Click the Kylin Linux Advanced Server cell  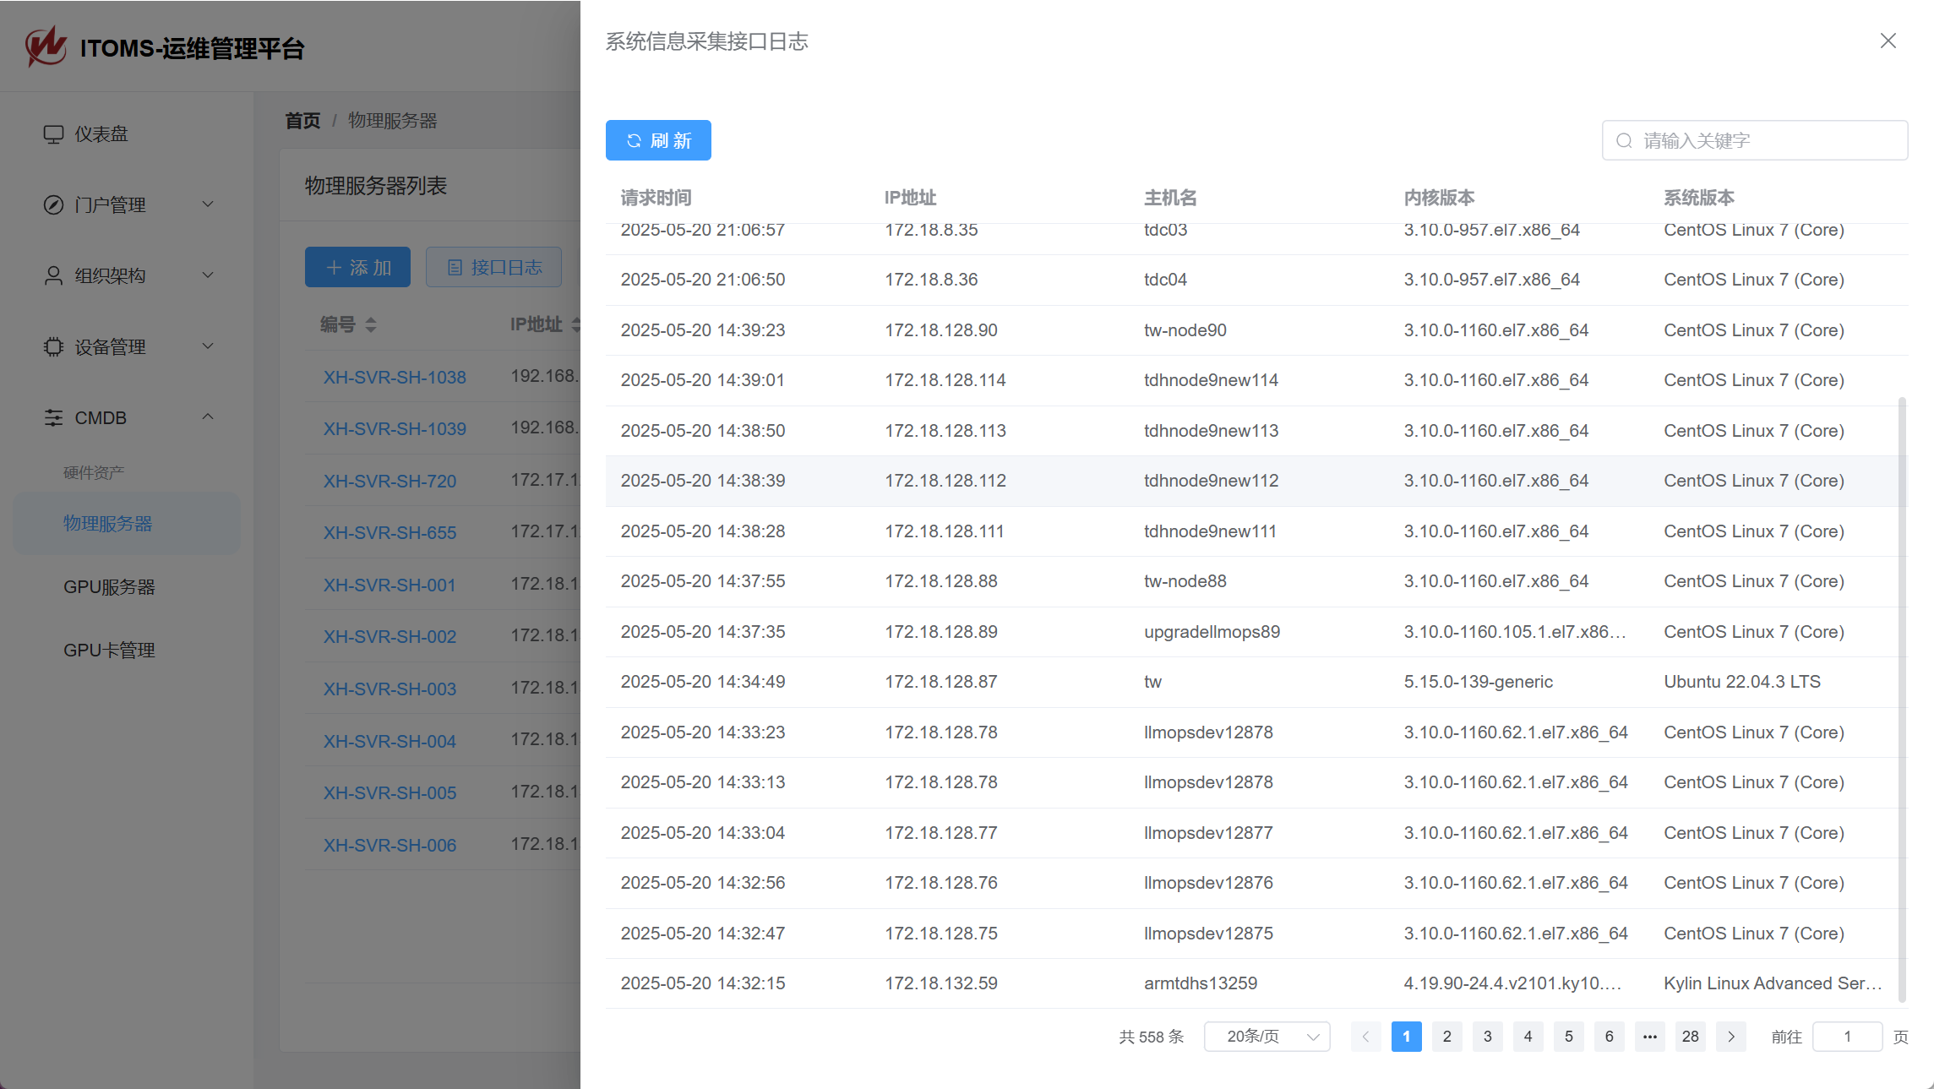1773,983
